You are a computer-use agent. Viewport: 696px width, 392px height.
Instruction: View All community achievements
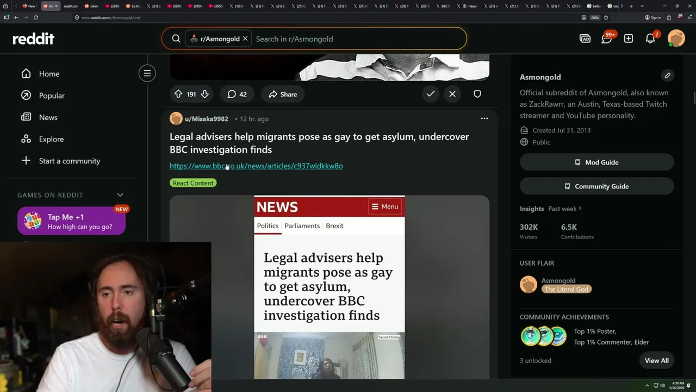(x=656, y=360)
